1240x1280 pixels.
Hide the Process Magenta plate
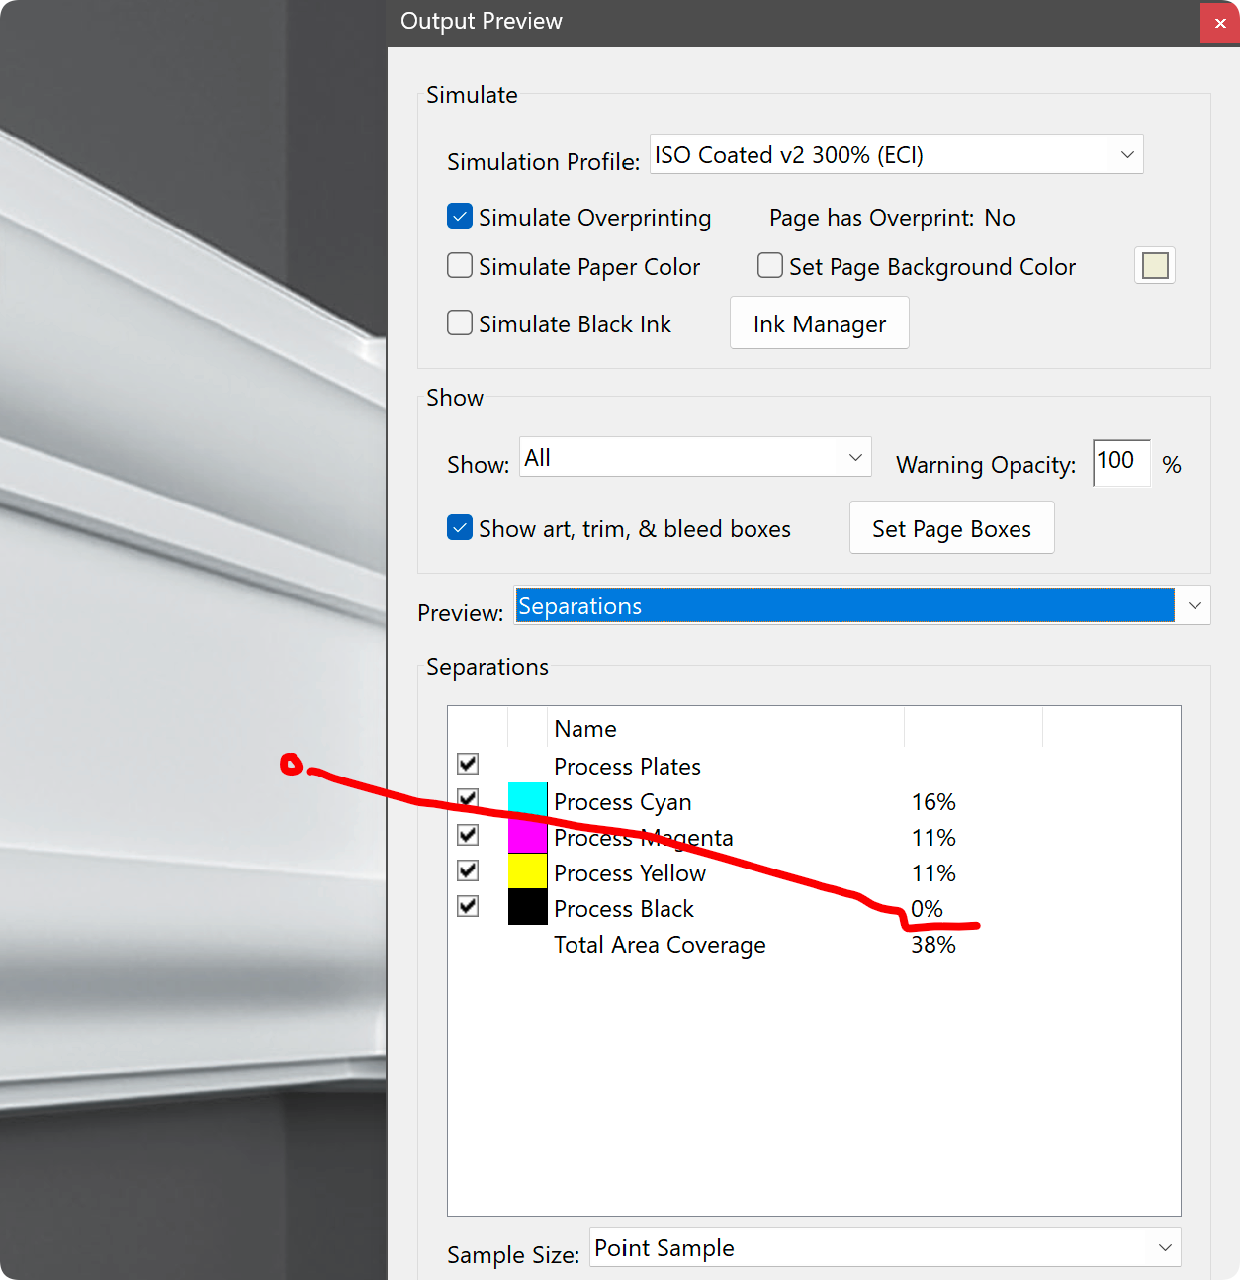[469, 835]
